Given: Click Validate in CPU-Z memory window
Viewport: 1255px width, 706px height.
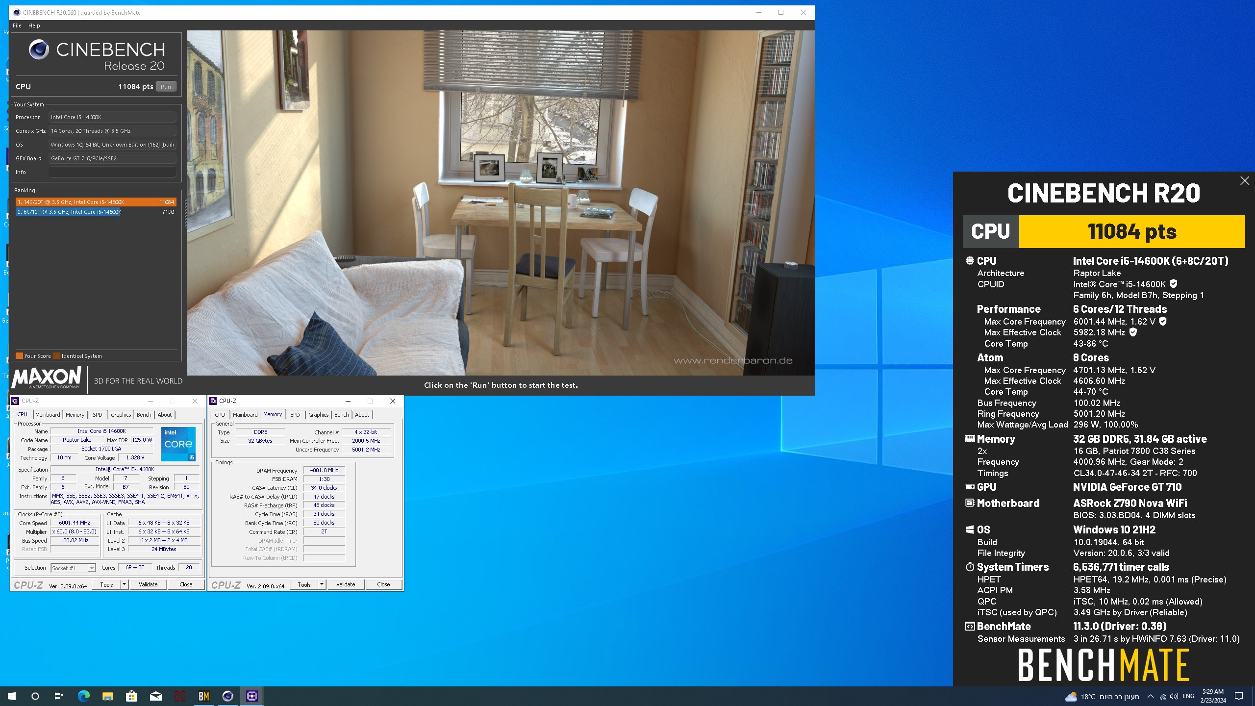Looking at the screenshot, I should (346, 584).
